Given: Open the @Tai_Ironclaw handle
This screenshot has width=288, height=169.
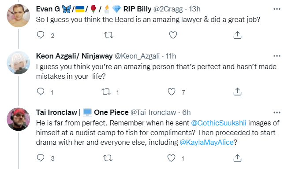Looking at the screenshot, I should pyautogui.click(x=153, y=113).
